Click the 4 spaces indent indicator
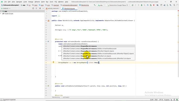The width and height of the screenshot is (179, 101). point(167,100)
